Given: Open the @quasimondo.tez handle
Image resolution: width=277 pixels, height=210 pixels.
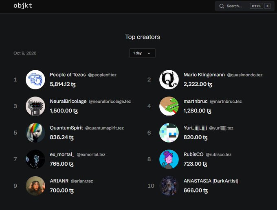Looking at the screenshot, I should 245,75.
